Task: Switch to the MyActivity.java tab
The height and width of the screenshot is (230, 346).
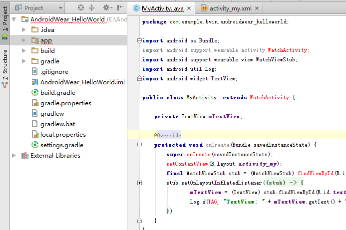Action: (162, 8)
